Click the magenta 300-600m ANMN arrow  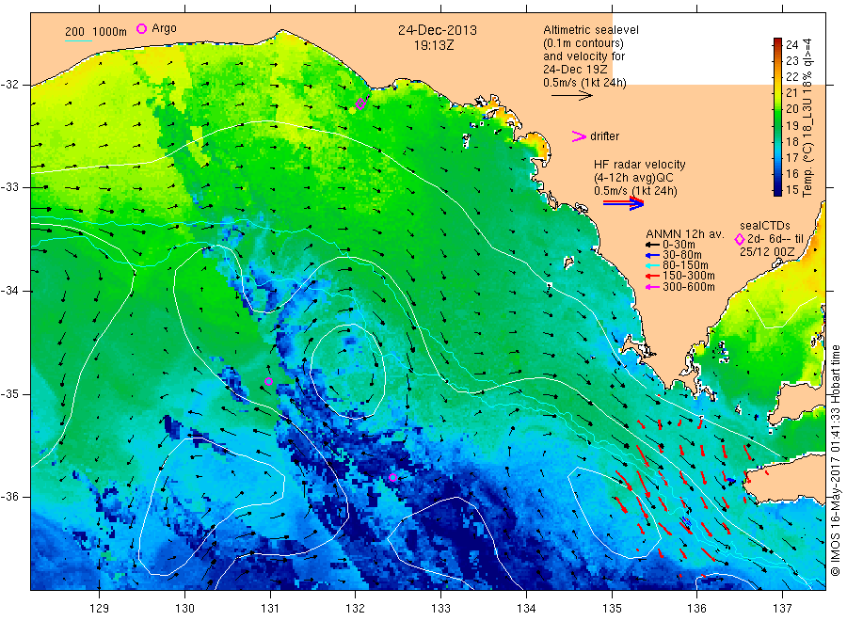click(x=652, y=287)
